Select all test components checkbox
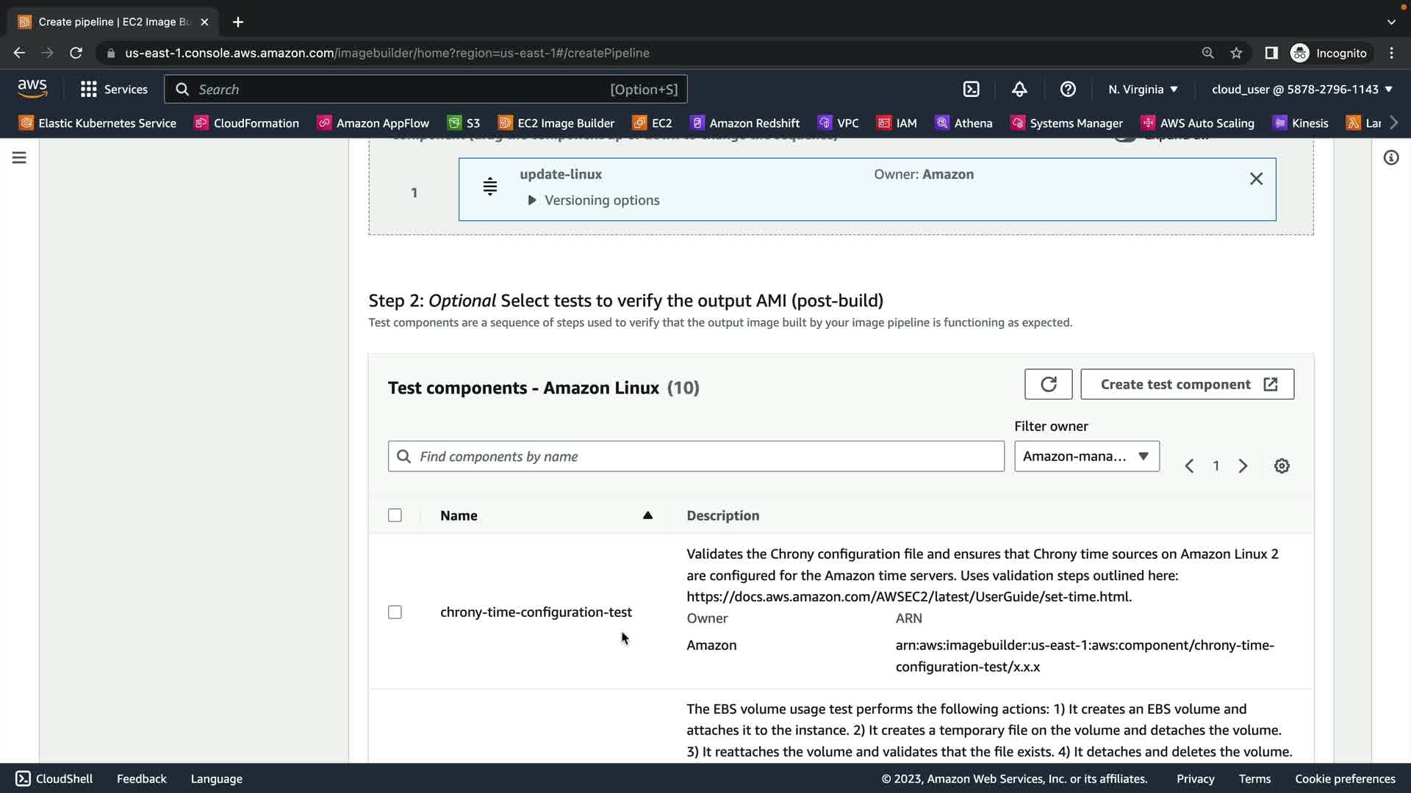The image size is (1411, 793). [x=395, y=515]
